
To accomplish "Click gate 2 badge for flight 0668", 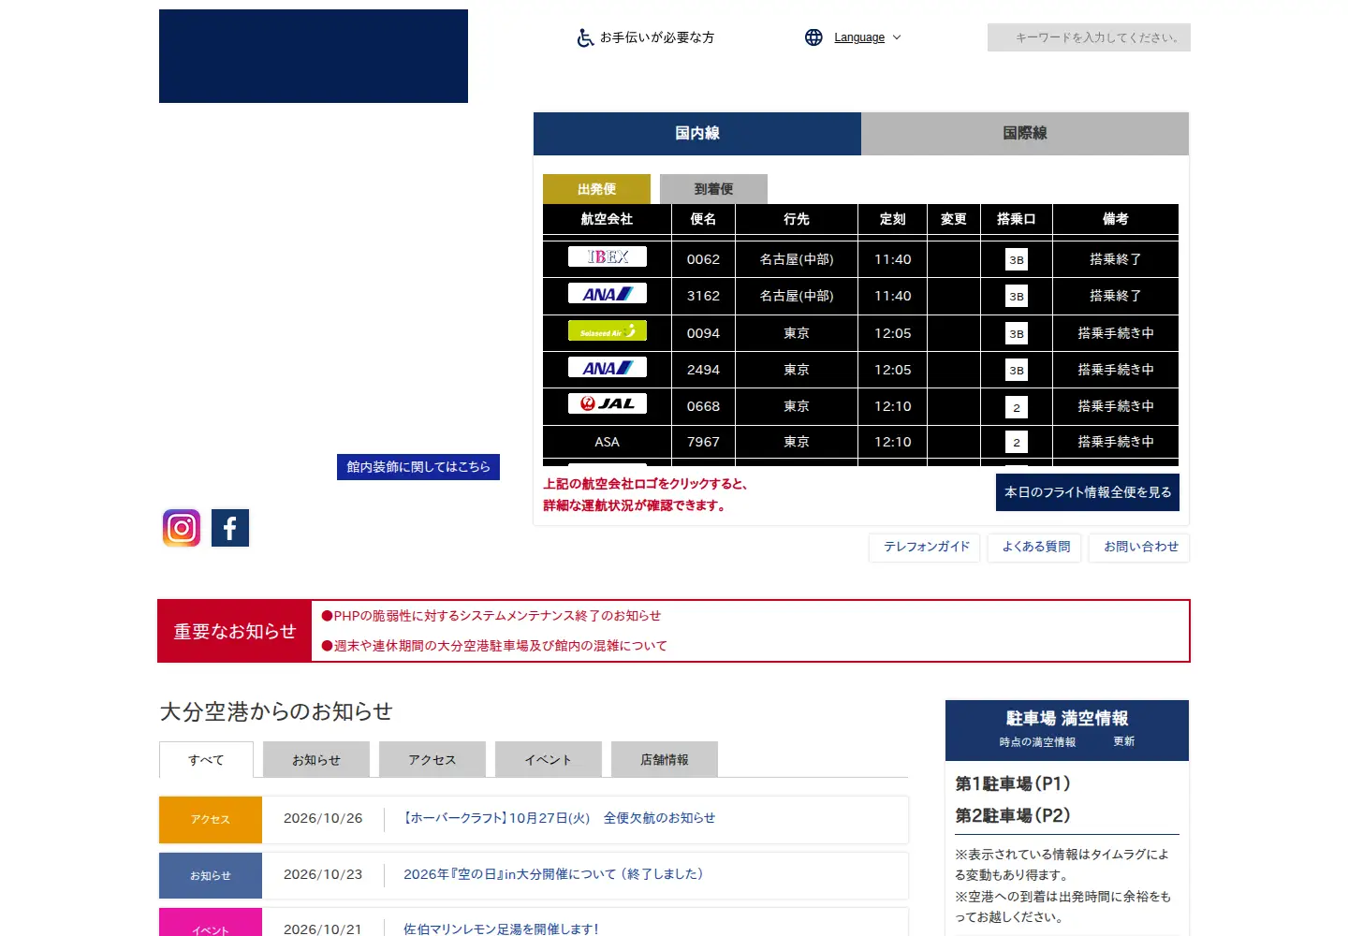I will [1017, 407].
